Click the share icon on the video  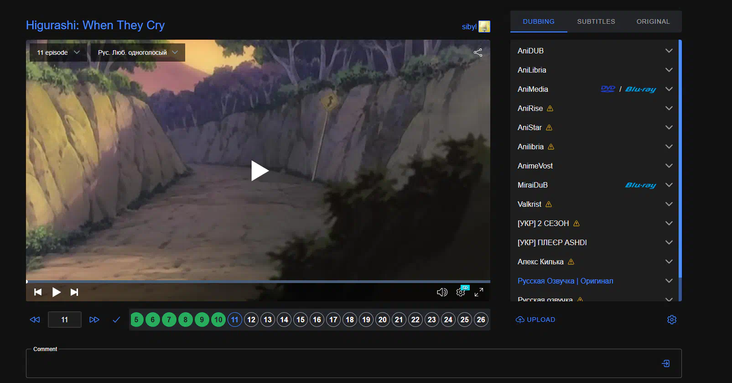tap(478, 52)
